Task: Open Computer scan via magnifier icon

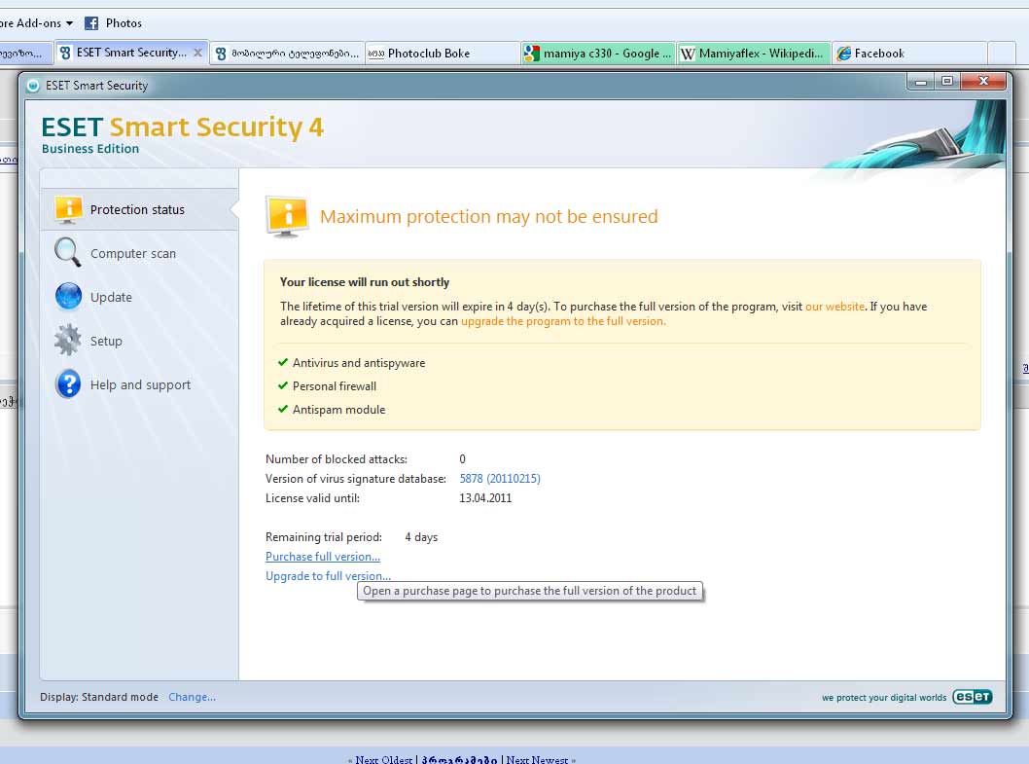Action: pos(68,253)
